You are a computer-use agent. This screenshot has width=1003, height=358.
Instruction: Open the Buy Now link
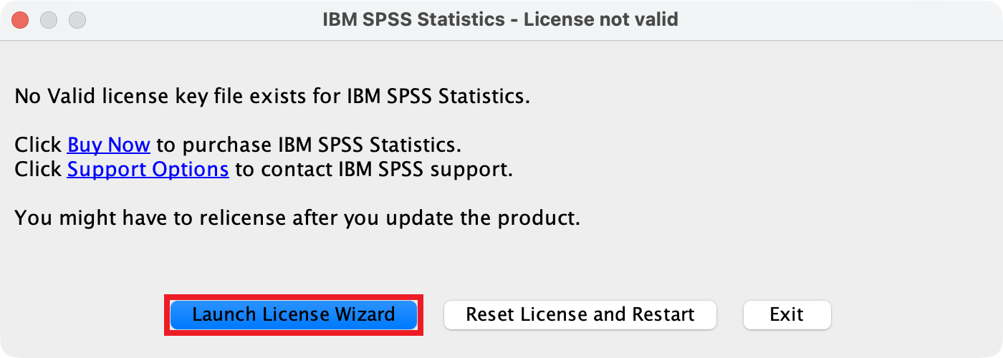click(x=109, y=145)
